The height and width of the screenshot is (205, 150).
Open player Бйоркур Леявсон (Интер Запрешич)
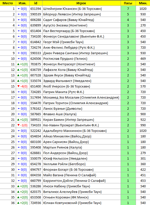point(72,14)
